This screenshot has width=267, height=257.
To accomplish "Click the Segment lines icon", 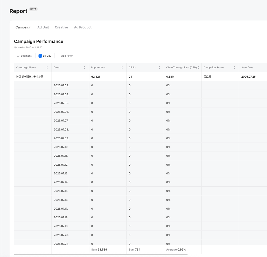I will (x=18, y=56).
